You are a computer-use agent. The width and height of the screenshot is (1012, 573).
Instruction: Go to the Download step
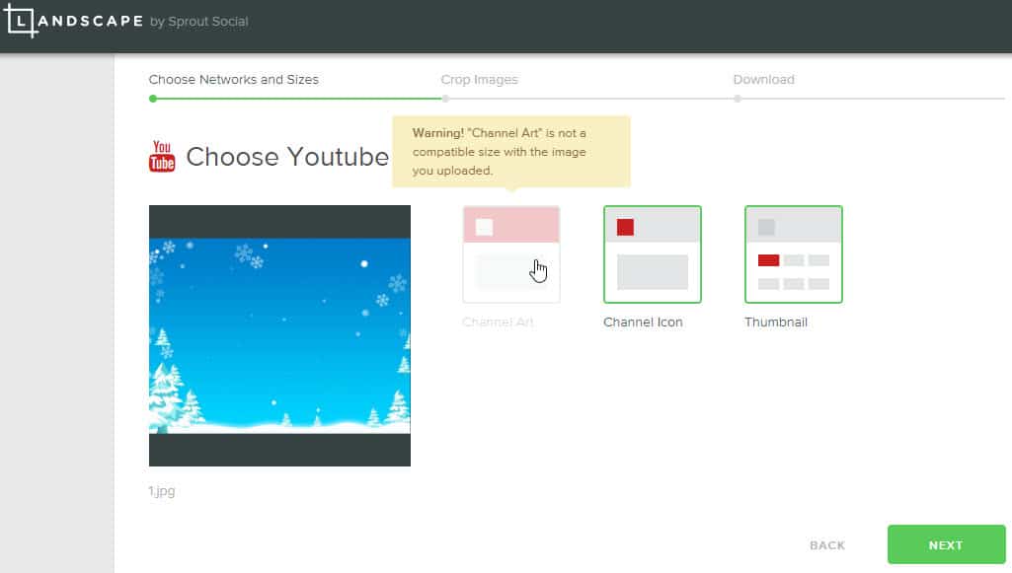pos(763,79)
